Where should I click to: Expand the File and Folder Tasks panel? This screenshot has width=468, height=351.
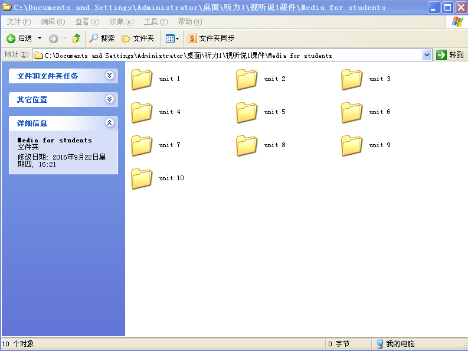109,76
